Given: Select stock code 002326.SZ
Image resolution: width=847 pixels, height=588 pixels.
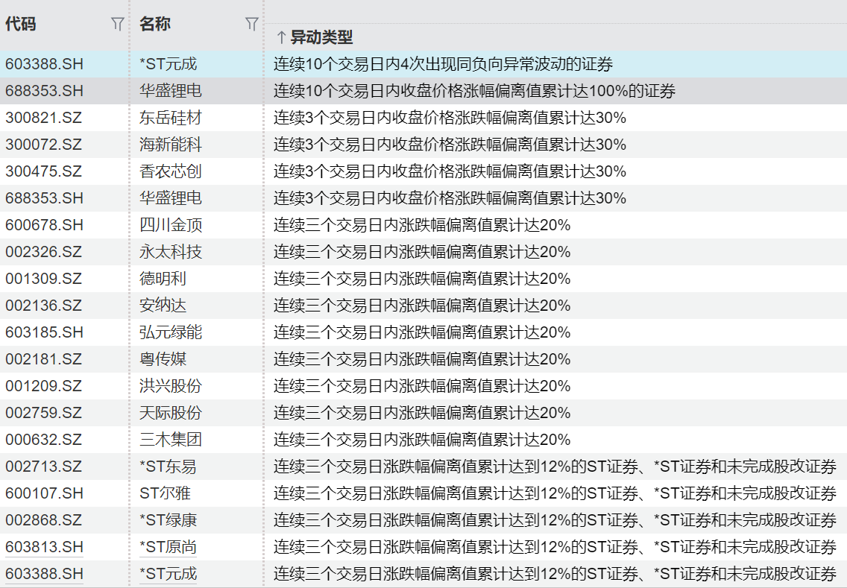Looking at the screenshot, I should point(44,252).
